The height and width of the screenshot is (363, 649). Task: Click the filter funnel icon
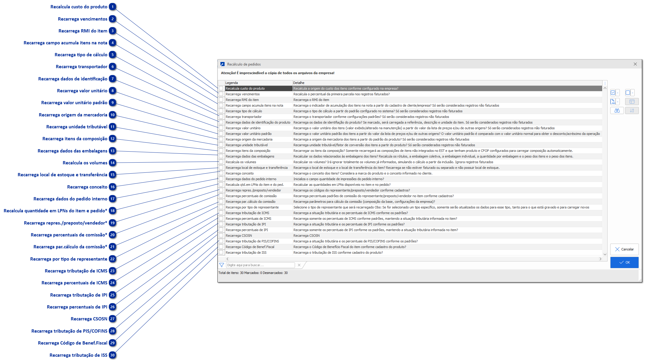coord(222,265)
